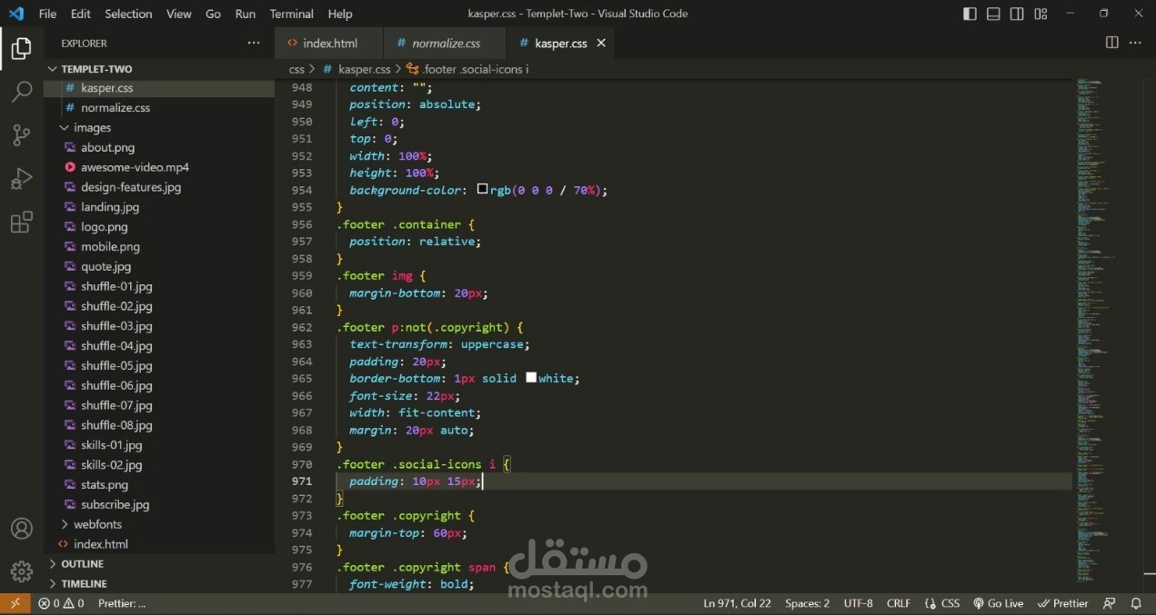
Task: Open the Help menu
Action: pyautogui.click(x=340, y=14)
